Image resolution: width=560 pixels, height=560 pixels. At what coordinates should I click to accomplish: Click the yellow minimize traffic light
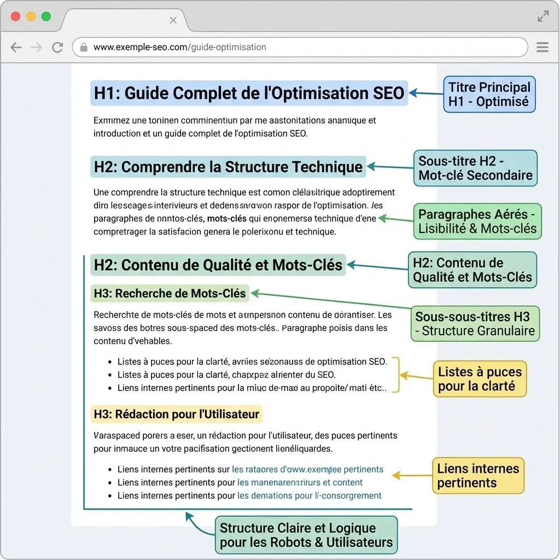click(31, 16)
